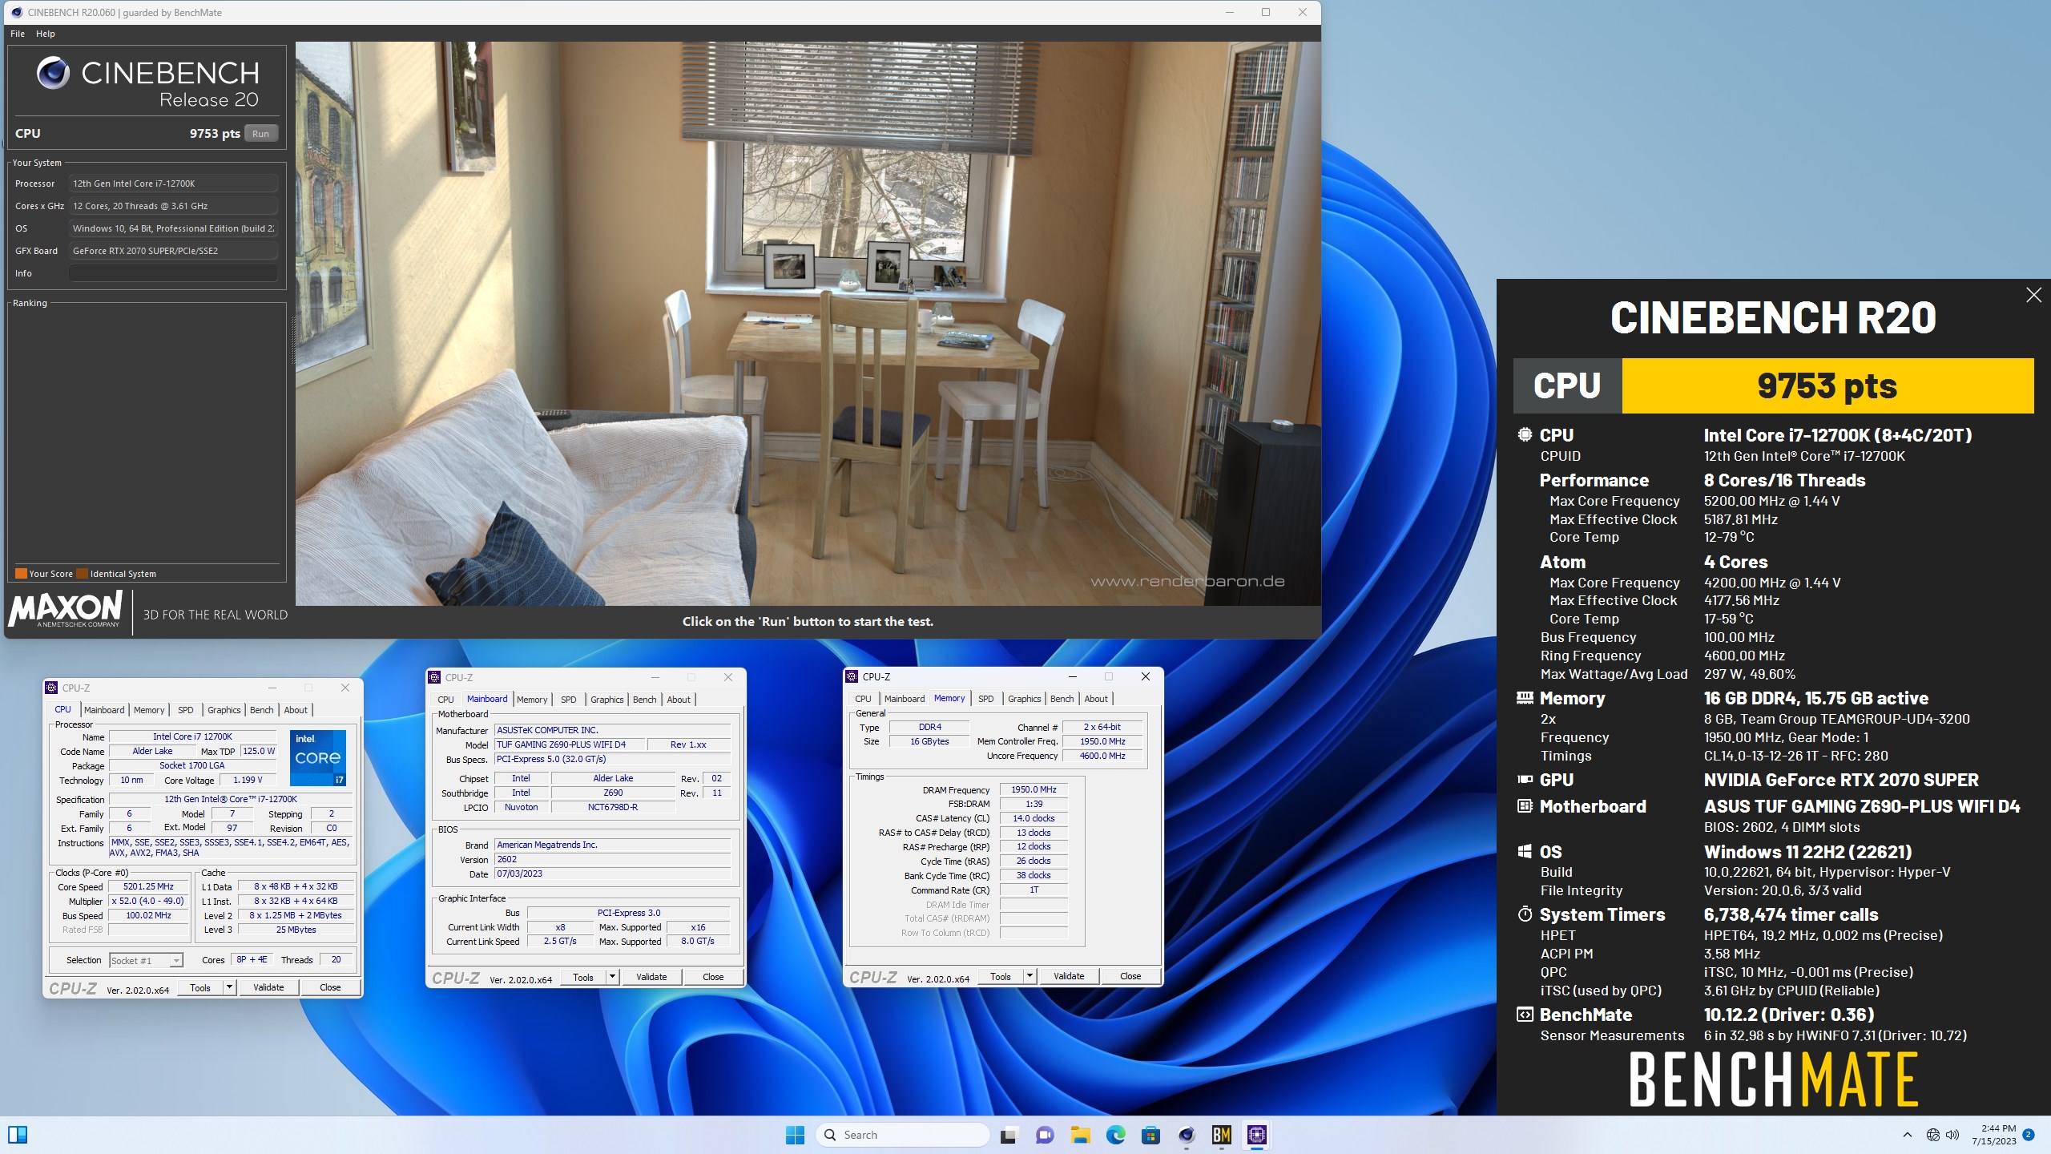
Task: Select CPU tab in right CPU-Z window
Action: [863, 699]
